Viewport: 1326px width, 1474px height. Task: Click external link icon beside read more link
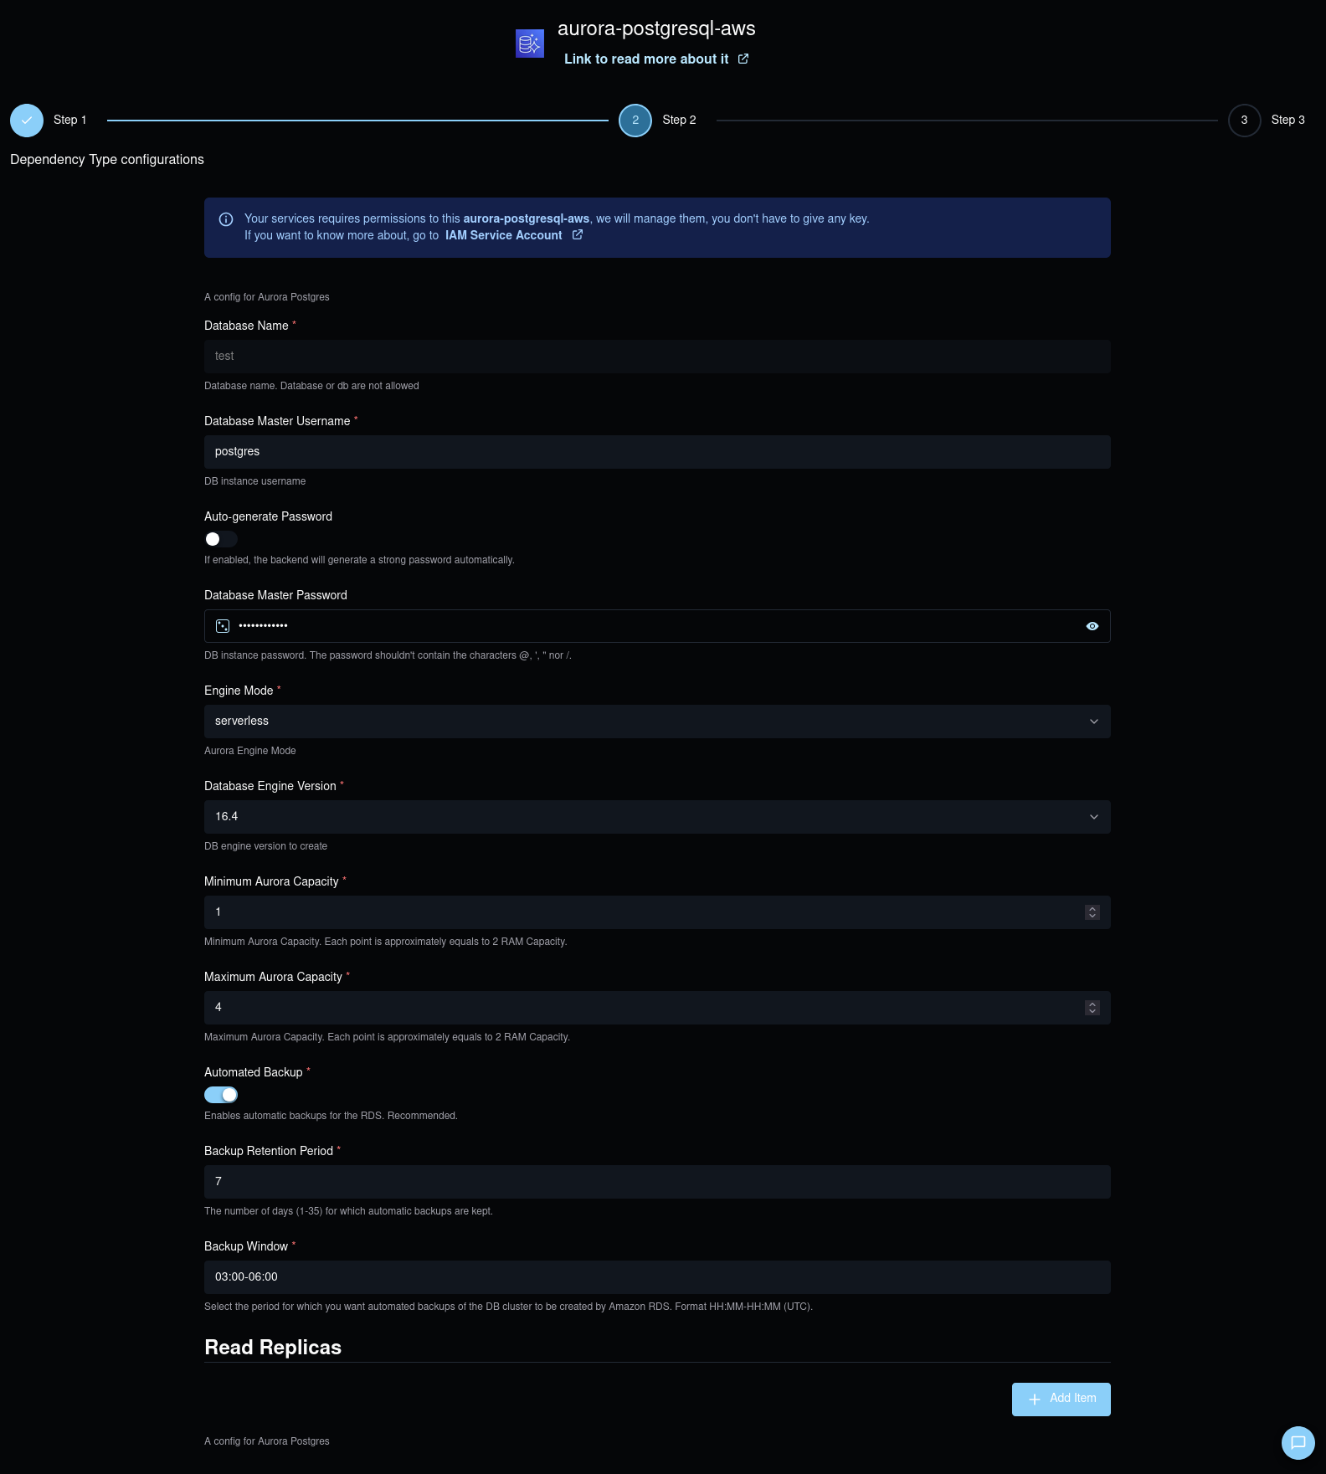[743, 59]
